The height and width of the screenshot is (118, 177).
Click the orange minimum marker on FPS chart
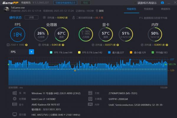pos(75,71)
